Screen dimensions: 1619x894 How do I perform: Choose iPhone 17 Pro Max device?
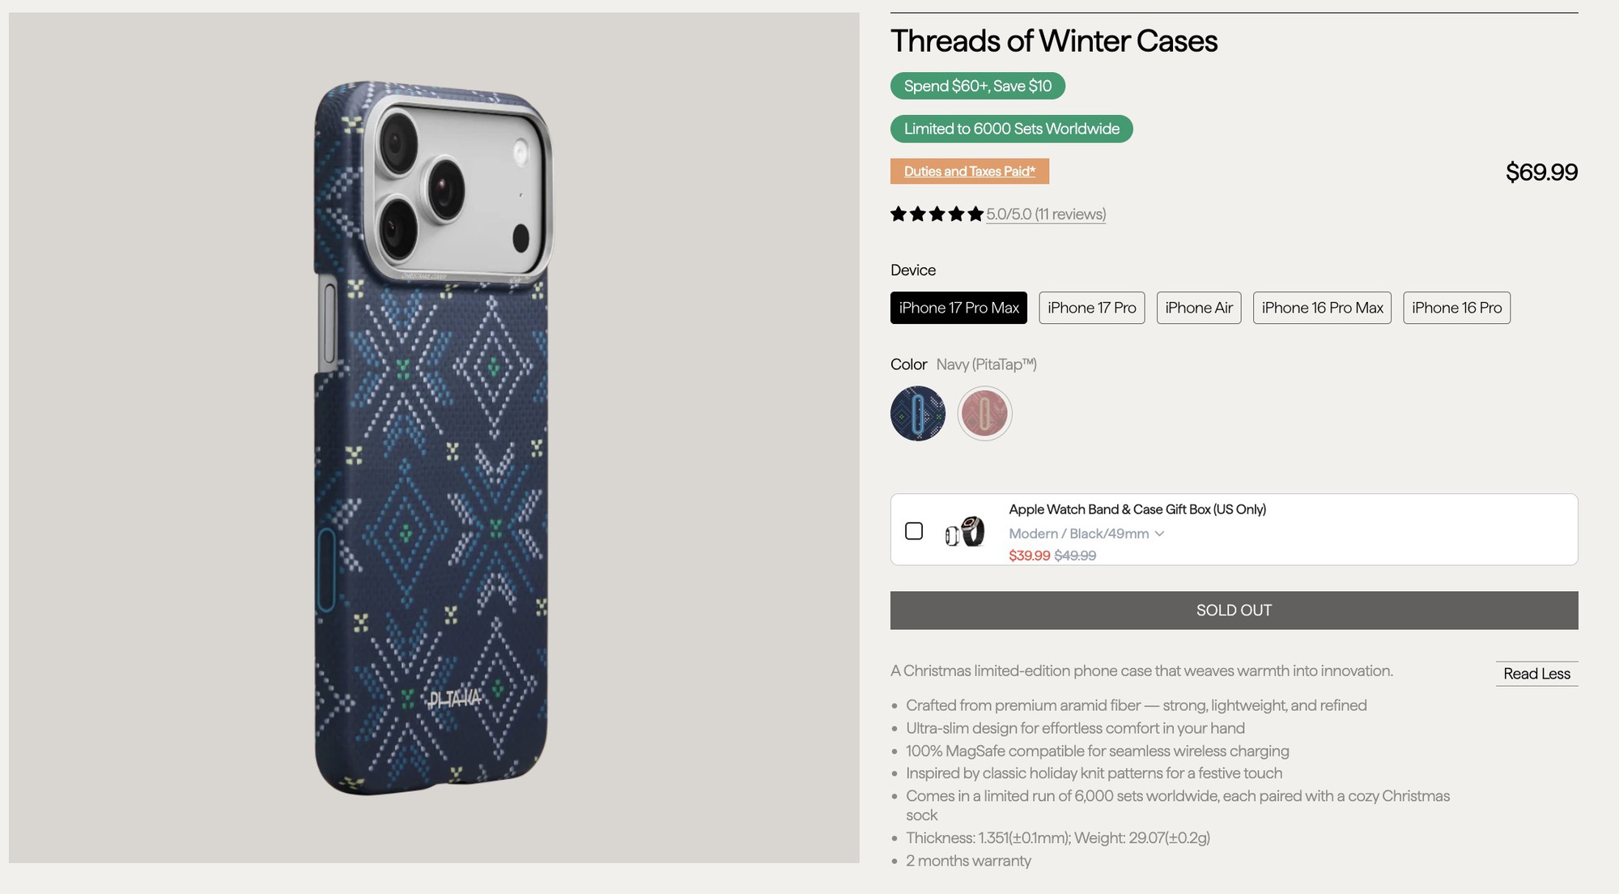pos(958,308)
